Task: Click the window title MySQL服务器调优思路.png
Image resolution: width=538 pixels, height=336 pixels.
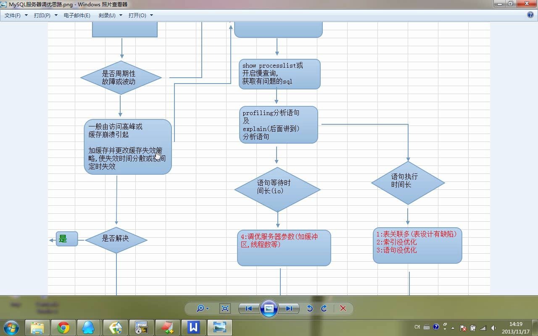Action: point(41,4)
